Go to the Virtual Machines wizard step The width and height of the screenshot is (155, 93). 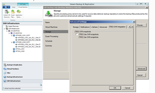click(x=51, y=27)
